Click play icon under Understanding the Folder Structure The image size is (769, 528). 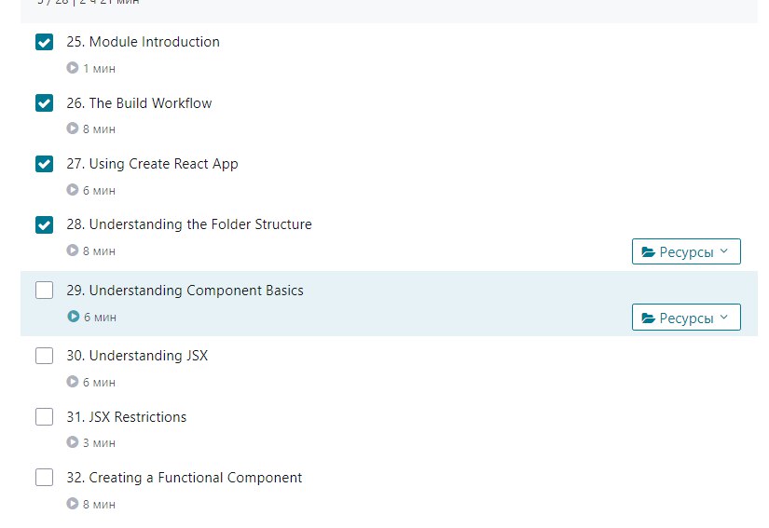pos(73,250)
